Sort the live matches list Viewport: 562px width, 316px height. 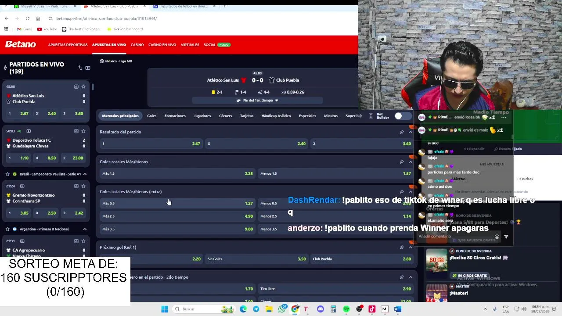click(x=80, y=68)
